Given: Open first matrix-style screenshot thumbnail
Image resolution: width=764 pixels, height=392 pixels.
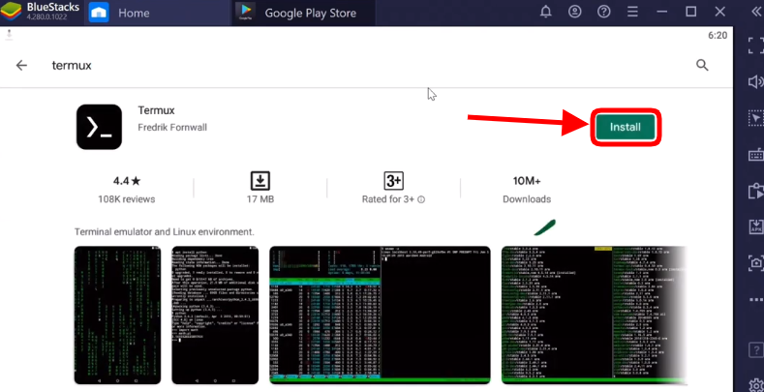Looking at the screenshot, I should (x=117, y=316).
